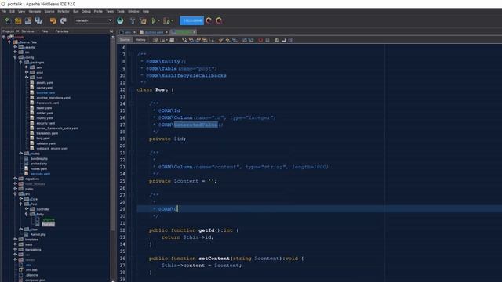Click the first orange circular arrow icon
The image size is (502, 282).
click(x=209, y=21)
